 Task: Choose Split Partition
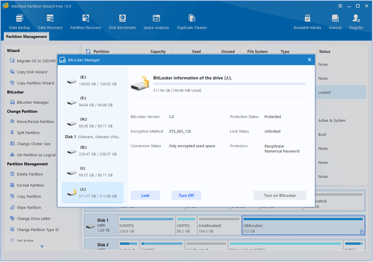pos(25,133)
